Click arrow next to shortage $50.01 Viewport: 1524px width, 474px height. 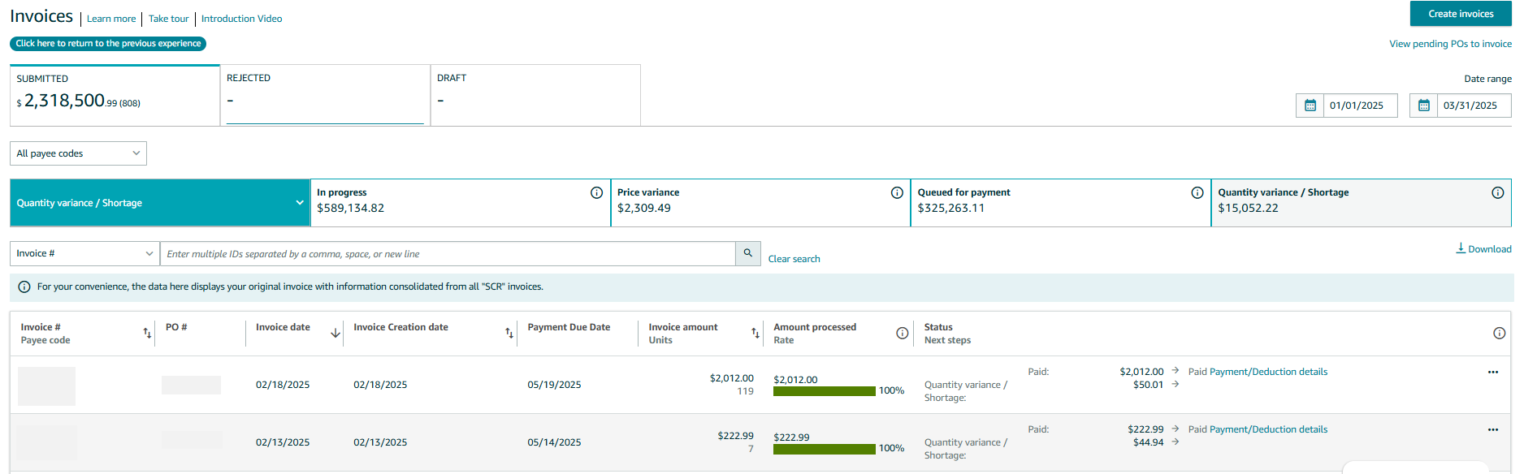tap(1175, 384)
